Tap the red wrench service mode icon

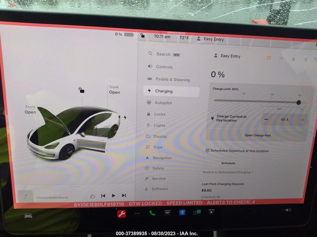point(122,213)
